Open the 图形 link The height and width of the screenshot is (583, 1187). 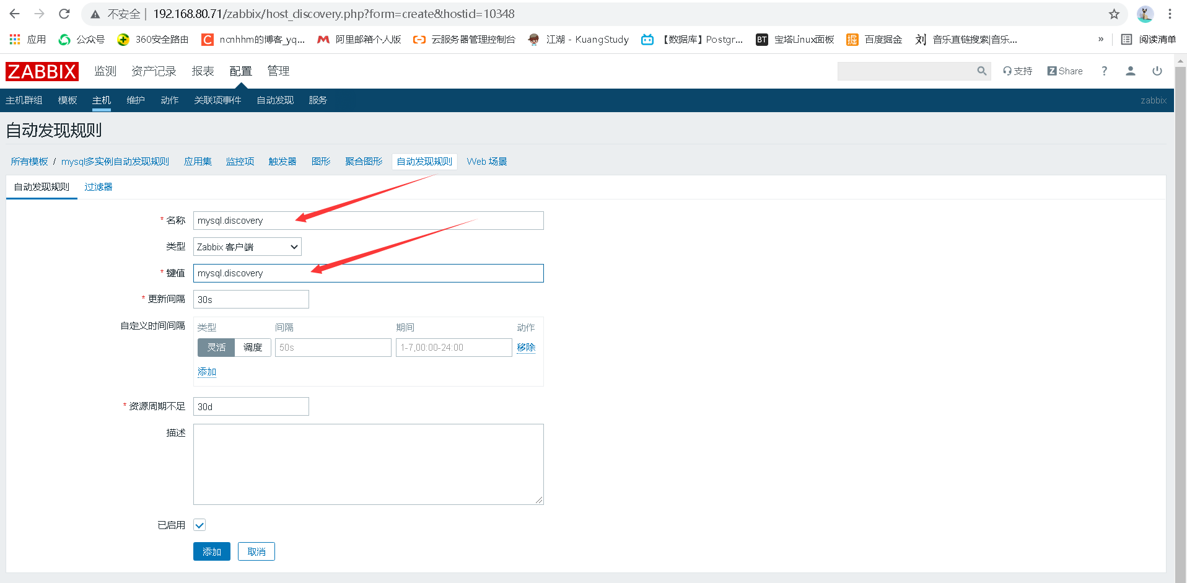tap(321, 162)
